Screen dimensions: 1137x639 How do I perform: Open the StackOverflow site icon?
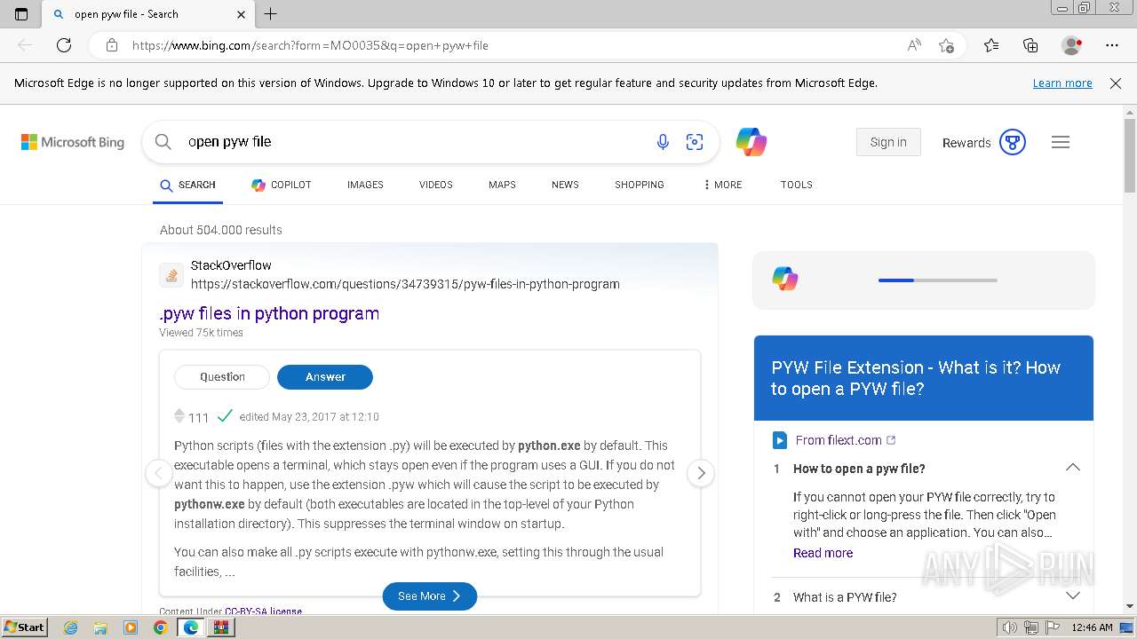[171, 275]
